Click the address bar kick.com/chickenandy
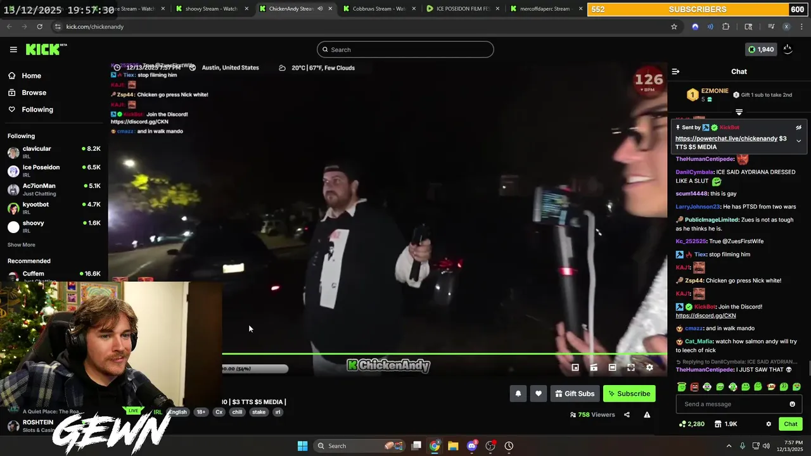 point(95,27)
